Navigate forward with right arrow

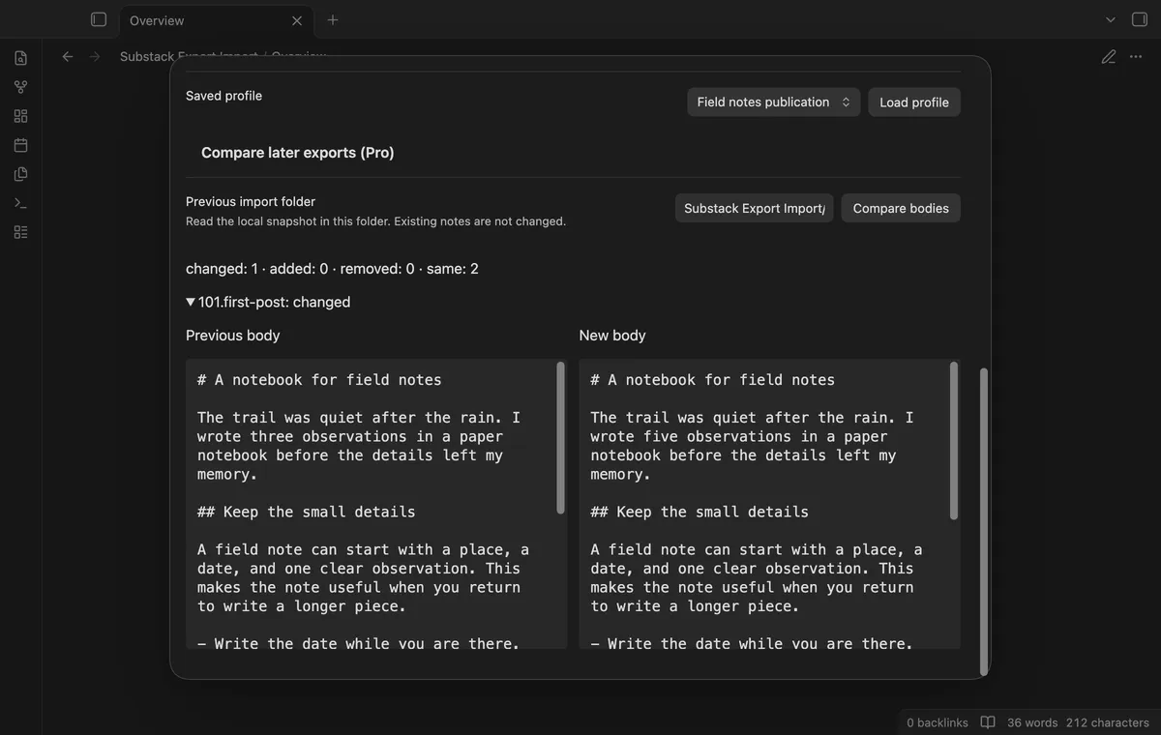pos(95,57)
